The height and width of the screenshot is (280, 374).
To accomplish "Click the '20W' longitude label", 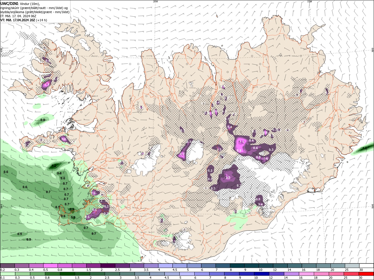I will point(155,1).
